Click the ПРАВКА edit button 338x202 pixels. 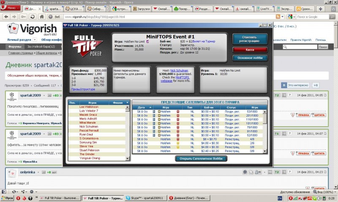(300, 115)
